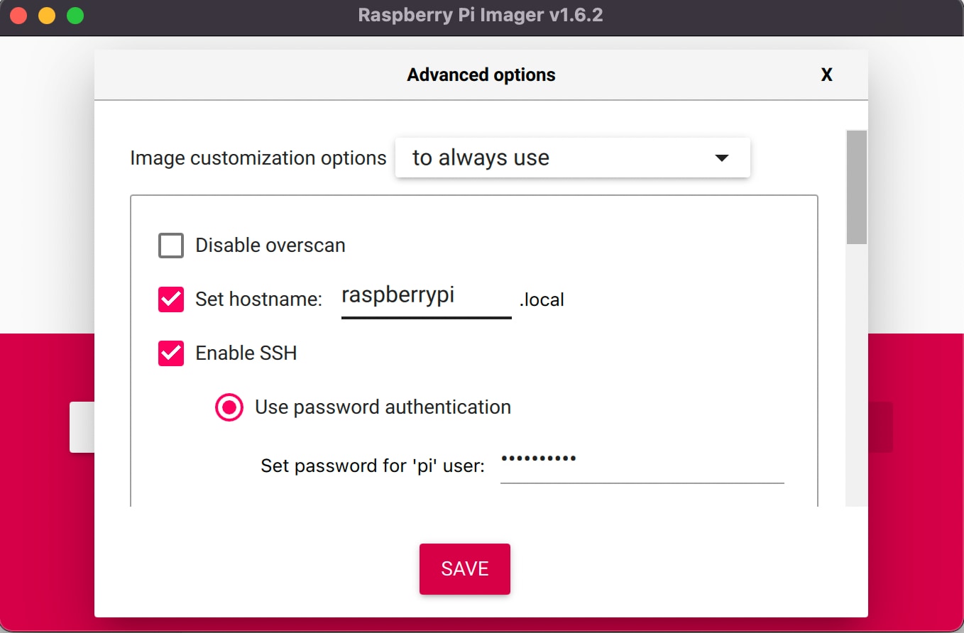
Task: Select the Use password authentication radio button
Action: (x=229, y=407)
